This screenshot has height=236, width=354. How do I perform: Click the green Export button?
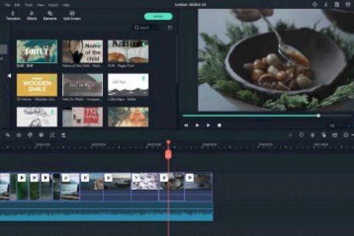click(158, 16)
